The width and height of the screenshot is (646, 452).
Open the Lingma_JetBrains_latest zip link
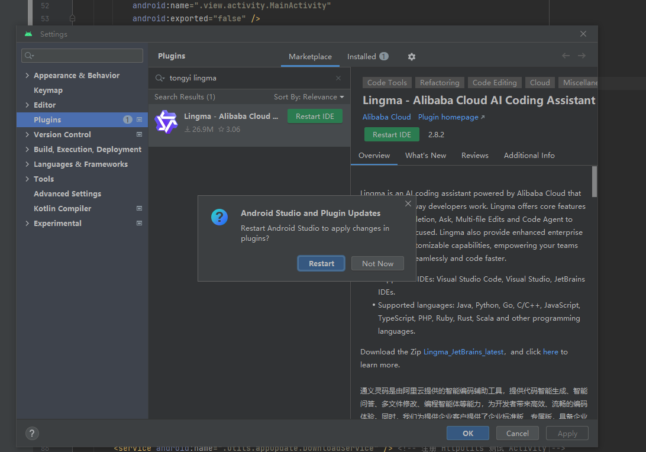pyautogui.click(x=463, y=352)
